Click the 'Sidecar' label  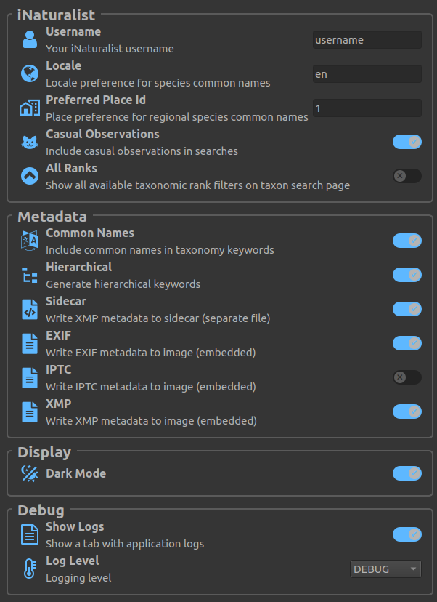point(66,302)
